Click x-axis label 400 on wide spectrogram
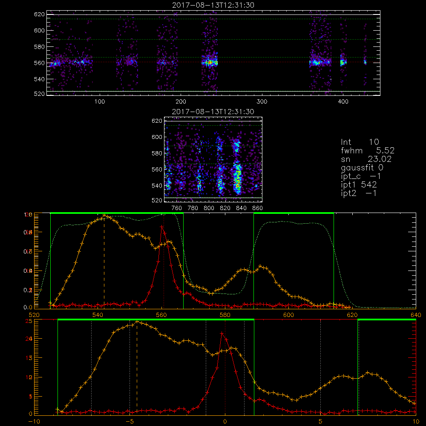This screenshot has width=426, height=426. 343,102
